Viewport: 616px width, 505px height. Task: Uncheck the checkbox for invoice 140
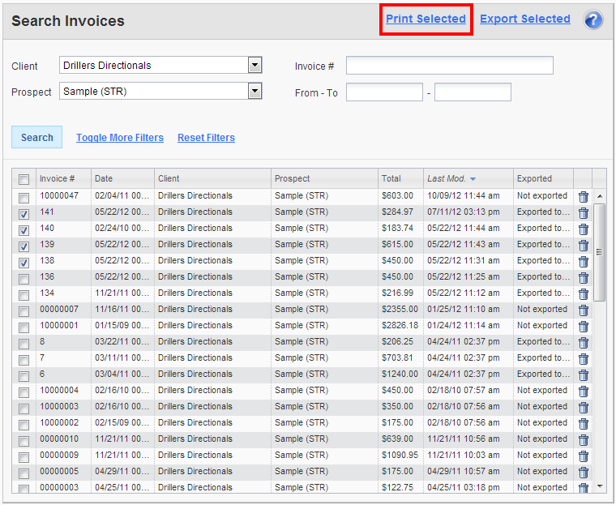pyautogui.click(x=24, y=229)
